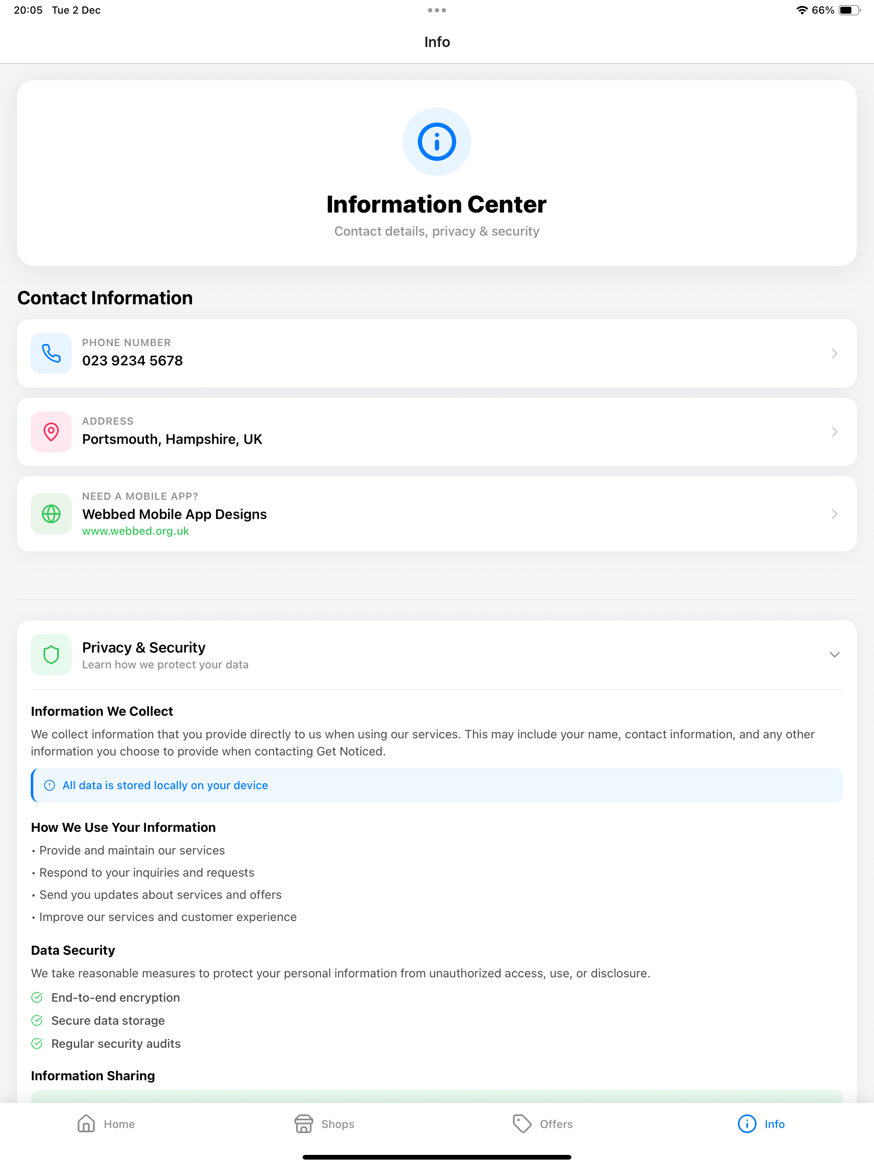Tap the Regular security audits checkmark
The height and width of the screenshot is (1166, 874).
point(37,1043)
